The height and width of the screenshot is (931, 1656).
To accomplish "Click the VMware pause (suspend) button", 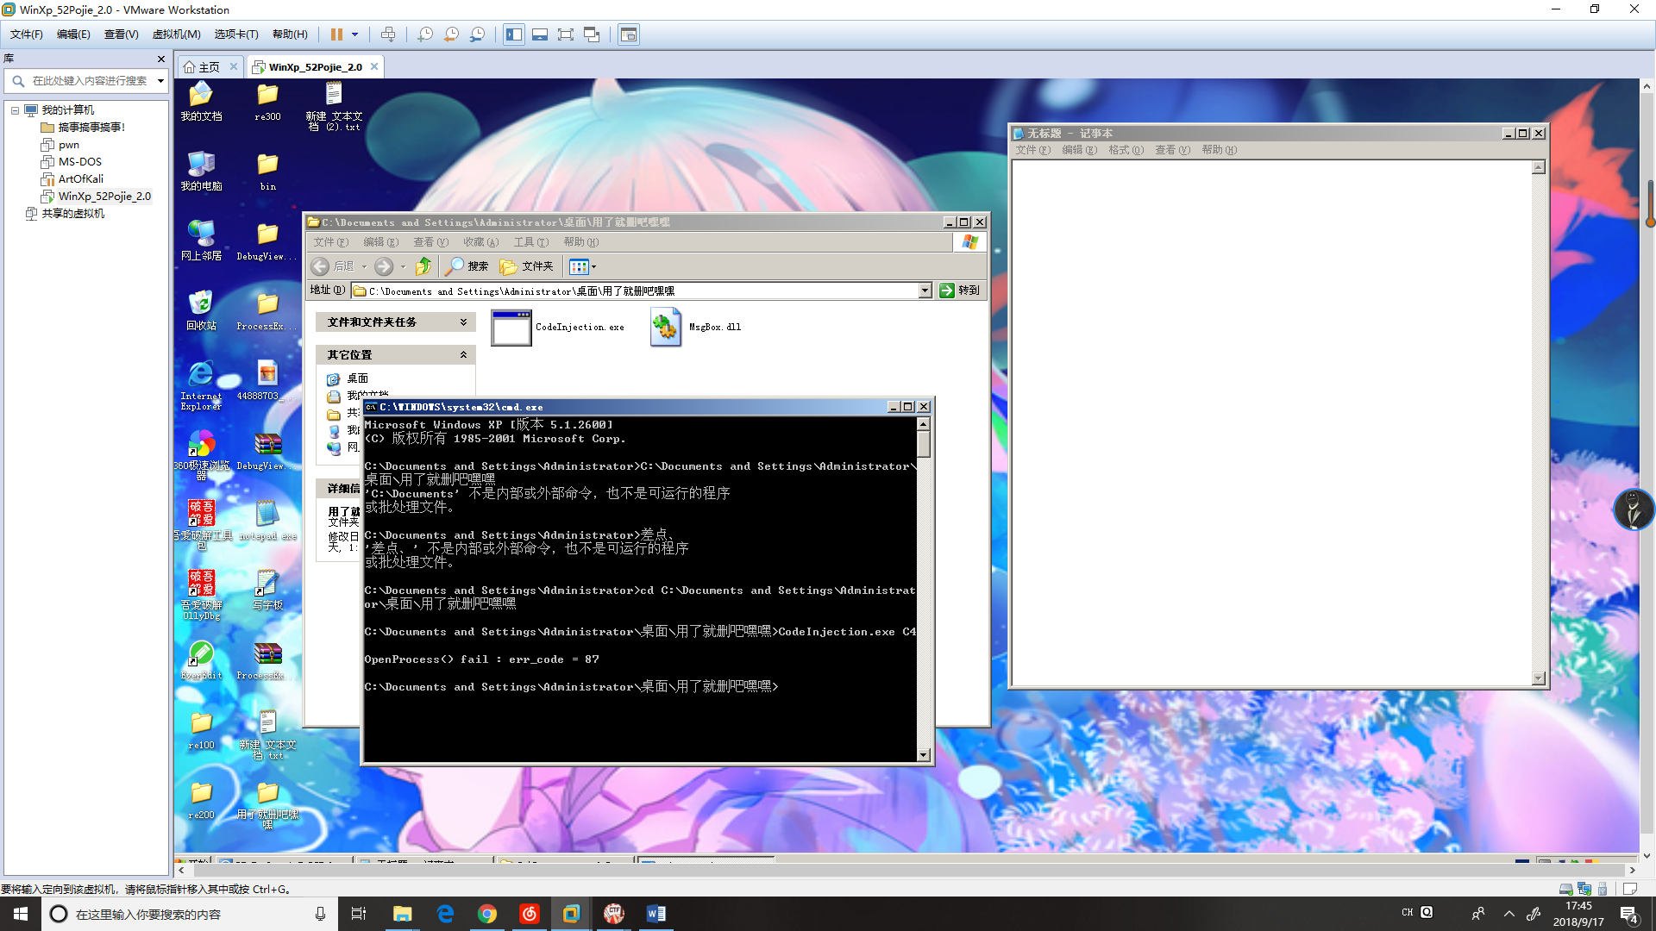I will [x=336, y=34].
